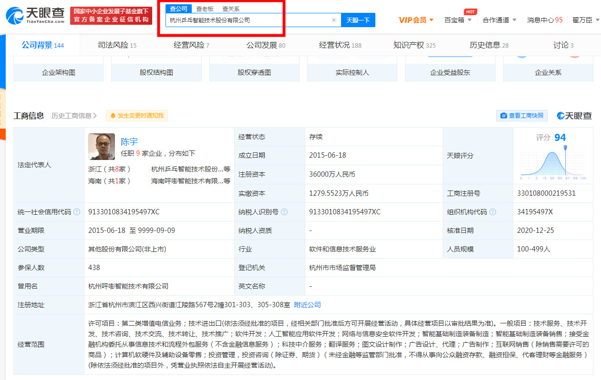
Task: Click the TianYanCha logo
Action: (x=35, y=15)
